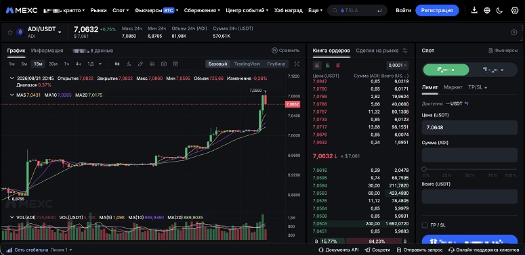
Task: Open the language globe icon
Action: click(x=487, y=10)
